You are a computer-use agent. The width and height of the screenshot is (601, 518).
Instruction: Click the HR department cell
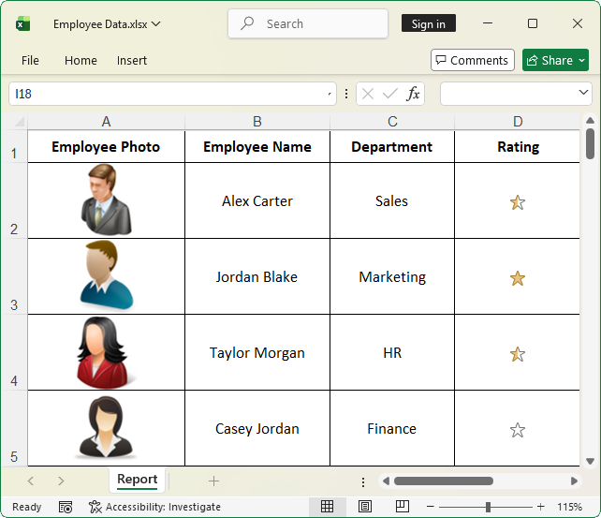(x=392, y=352)
